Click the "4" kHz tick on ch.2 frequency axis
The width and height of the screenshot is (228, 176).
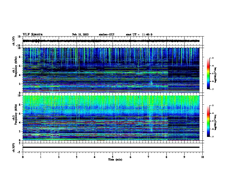pyautogui.click(x=20, y=123)
